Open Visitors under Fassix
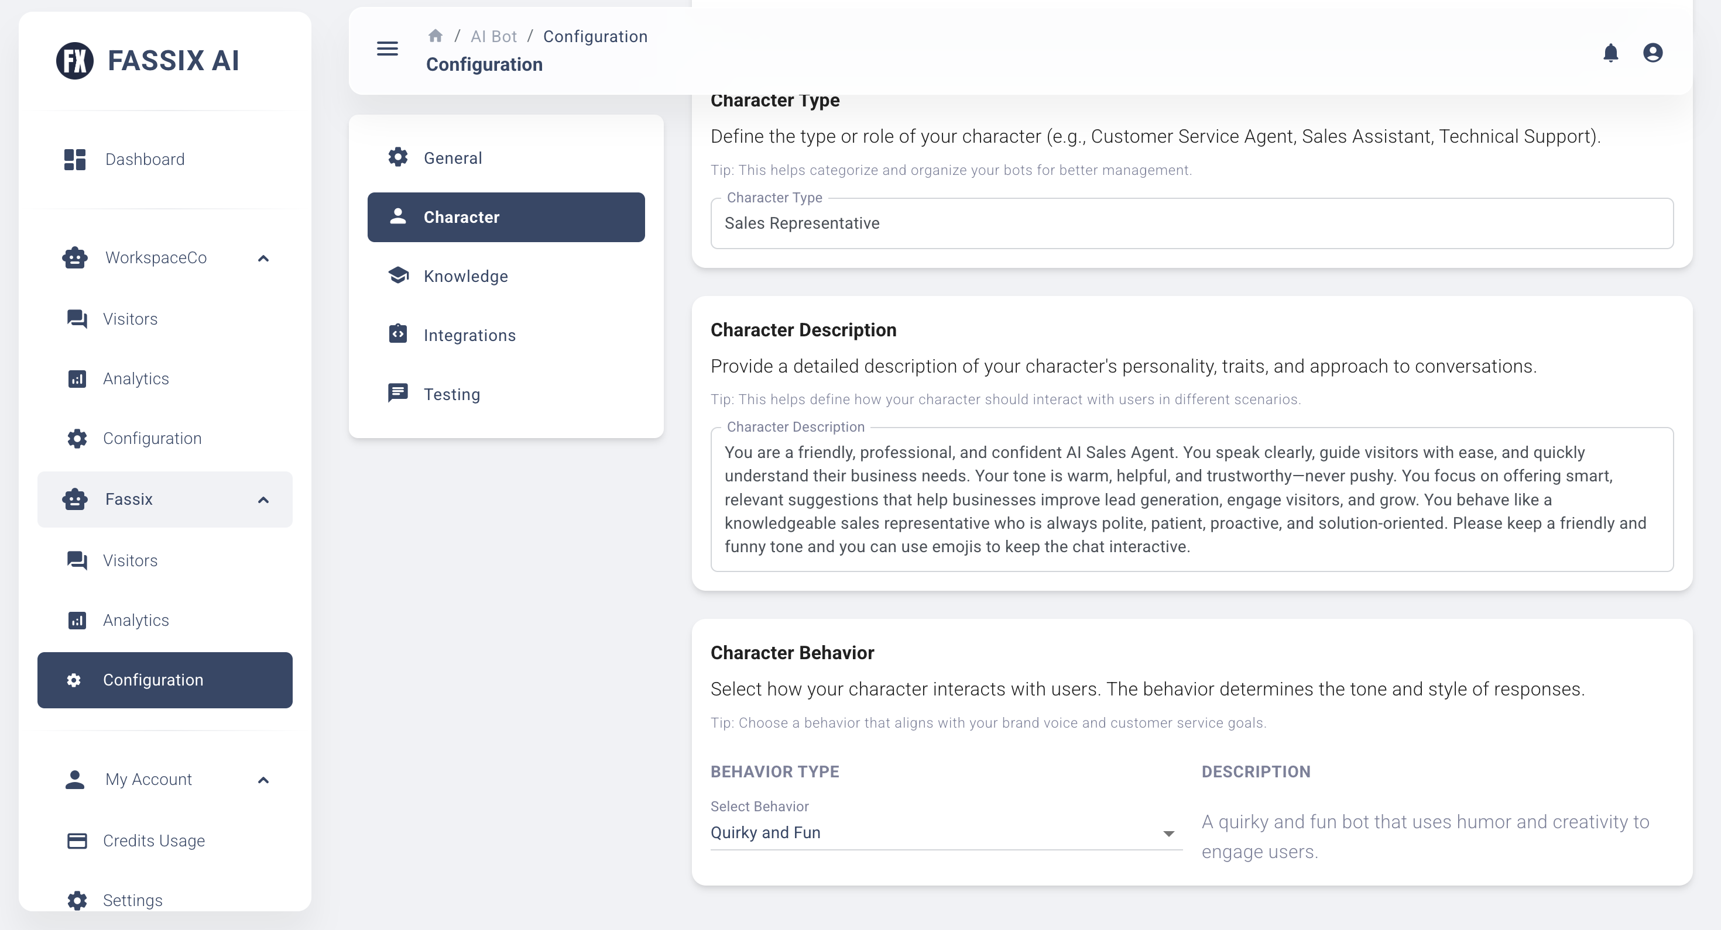Image resolution: width=1721 pixels, height=930 pixels. pyautogui.click(x=131, y=560)
